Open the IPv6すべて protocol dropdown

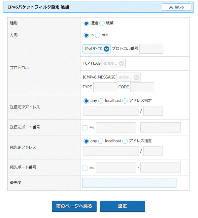[97, 49]
